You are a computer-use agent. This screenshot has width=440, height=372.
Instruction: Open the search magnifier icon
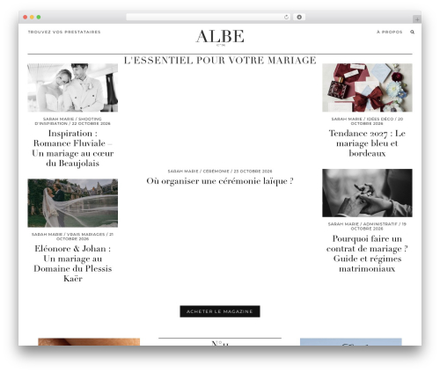point(412,32)
